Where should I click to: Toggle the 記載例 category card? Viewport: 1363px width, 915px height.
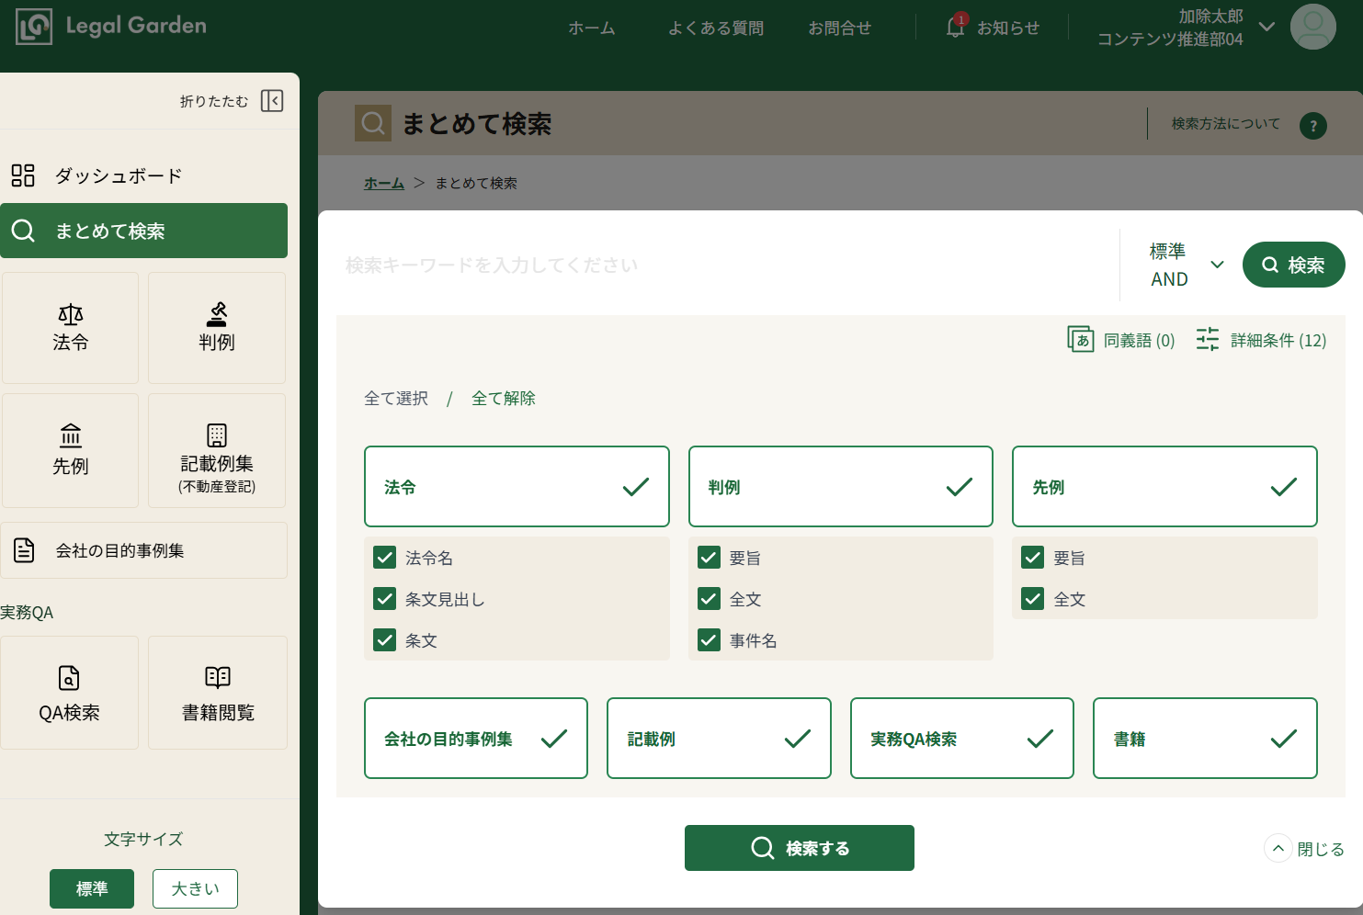click(x=719, y=739)
